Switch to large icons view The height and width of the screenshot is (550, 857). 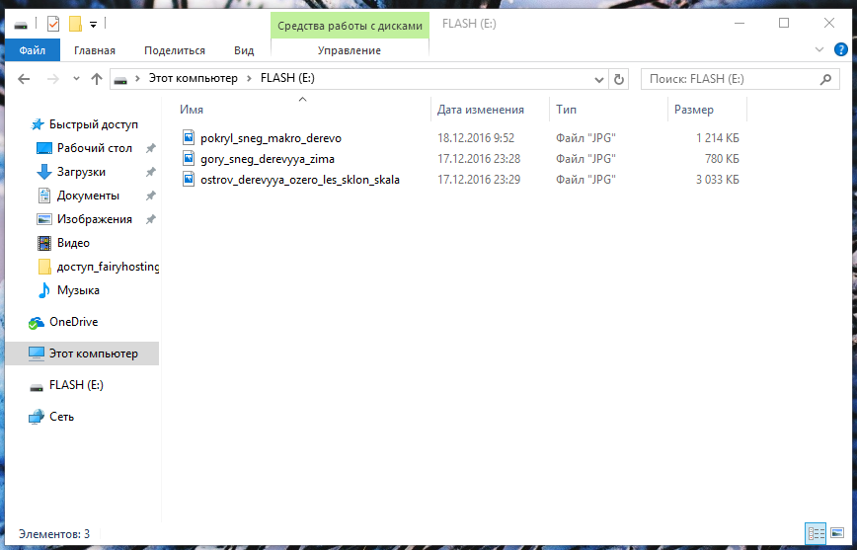tap(835, 533)
